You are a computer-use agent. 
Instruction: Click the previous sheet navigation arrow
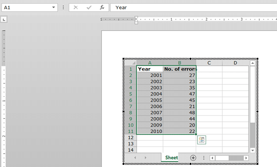click(135, 158)
